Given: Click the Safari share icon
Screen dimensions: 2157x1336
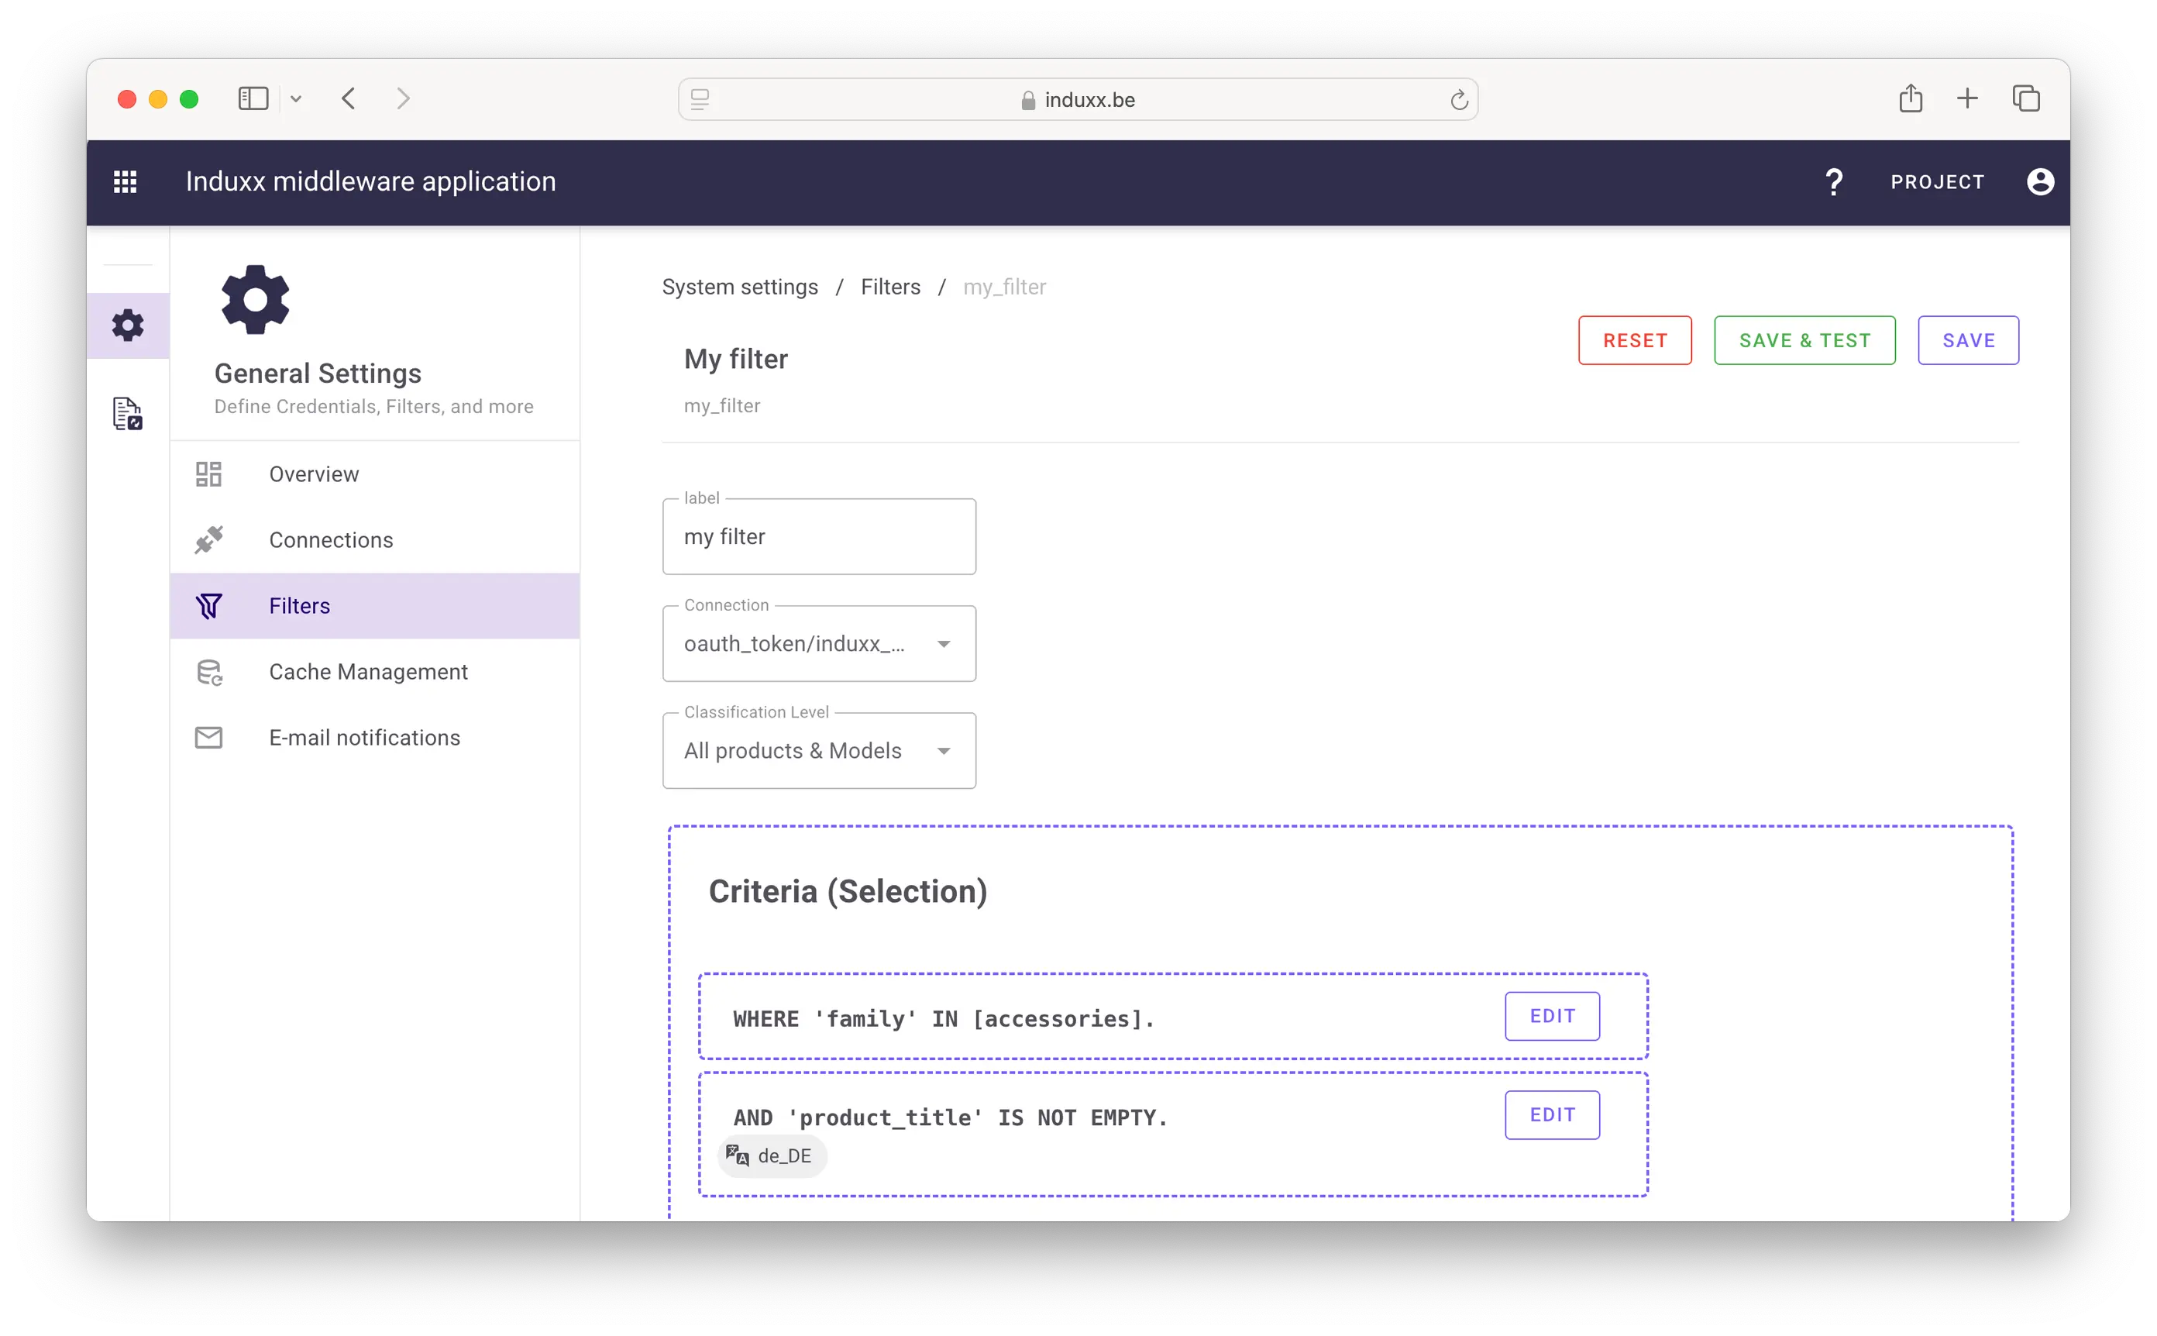Looking at the screenshot, I should [1910, 98].
